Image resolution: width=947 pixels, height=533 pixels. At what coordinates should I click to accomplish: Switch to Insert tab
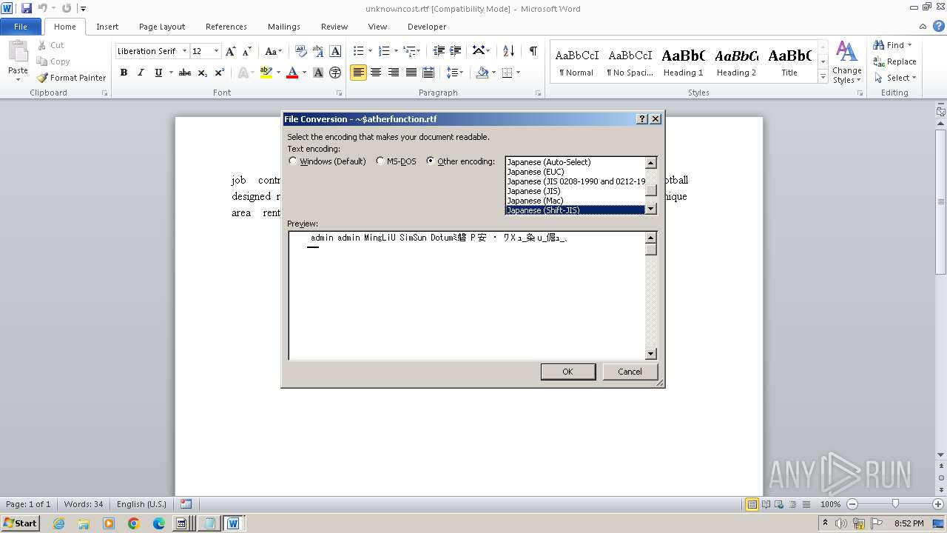click(107, 27)
